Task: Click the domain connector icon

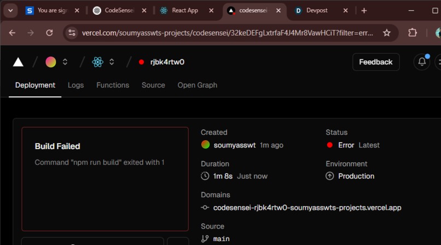Action: point(205,208)
